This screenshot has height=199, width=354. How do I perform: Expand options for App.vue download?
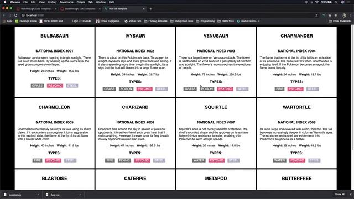80,195
